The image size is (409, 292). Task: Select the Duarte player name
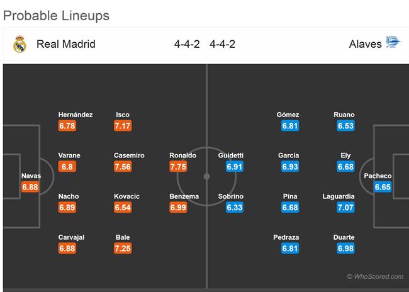coord(344,237)
